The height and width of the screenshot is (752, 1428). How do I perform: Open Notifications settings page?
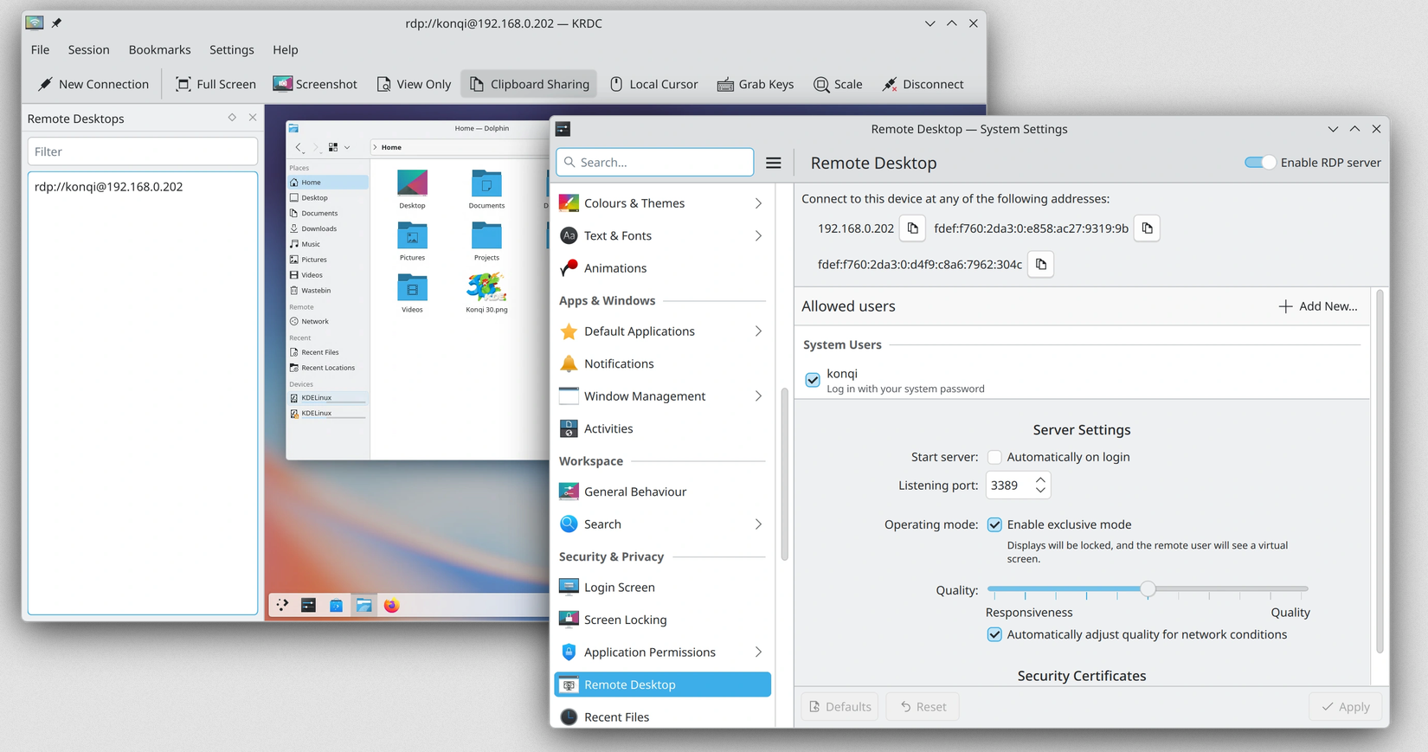point(662,364)
